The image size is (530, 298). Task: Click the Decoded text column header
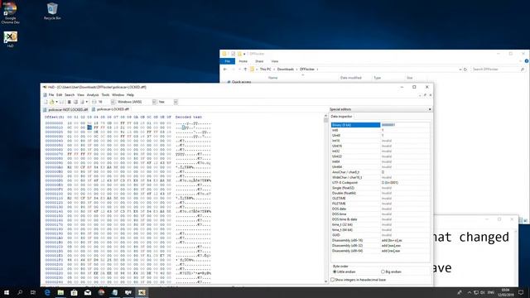[188, 117]
